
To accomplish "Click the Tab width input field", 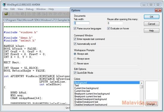I will (x=82, y=23).
